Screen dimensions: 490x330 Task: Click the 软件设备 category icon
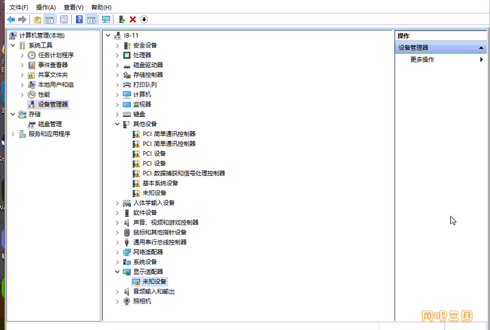(x=127, y=213)
